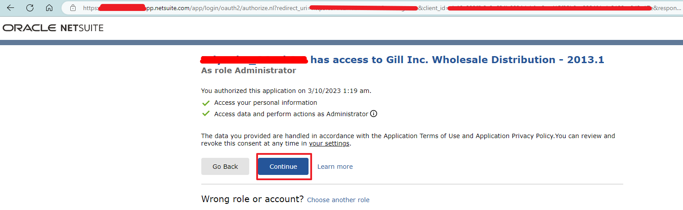Focus the browser address bar URL

374,8
